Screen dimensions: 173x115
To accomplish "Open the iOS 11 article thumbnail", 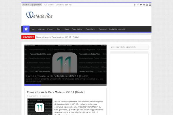I will tap(40, 107).
